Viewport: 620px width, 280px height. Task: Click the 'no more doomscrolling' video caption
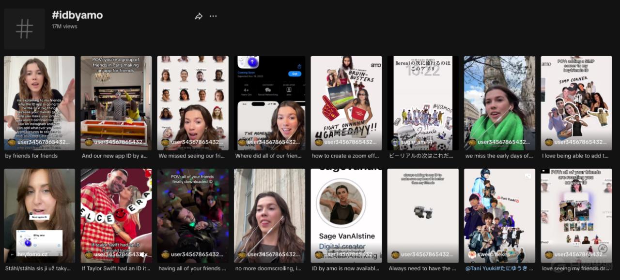click(268, 268)
